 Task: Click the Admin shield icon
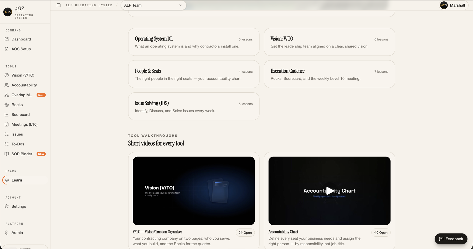click(x=7, y=233)
